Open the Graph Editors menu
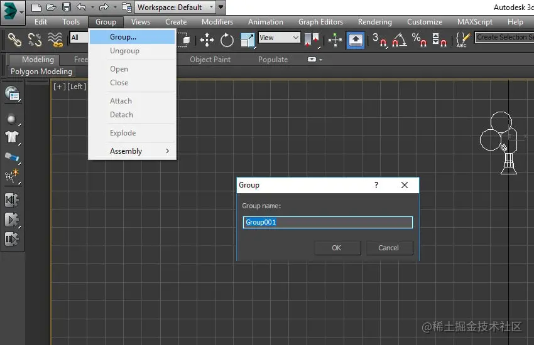The image size is (534, 345). click(320, 22)
